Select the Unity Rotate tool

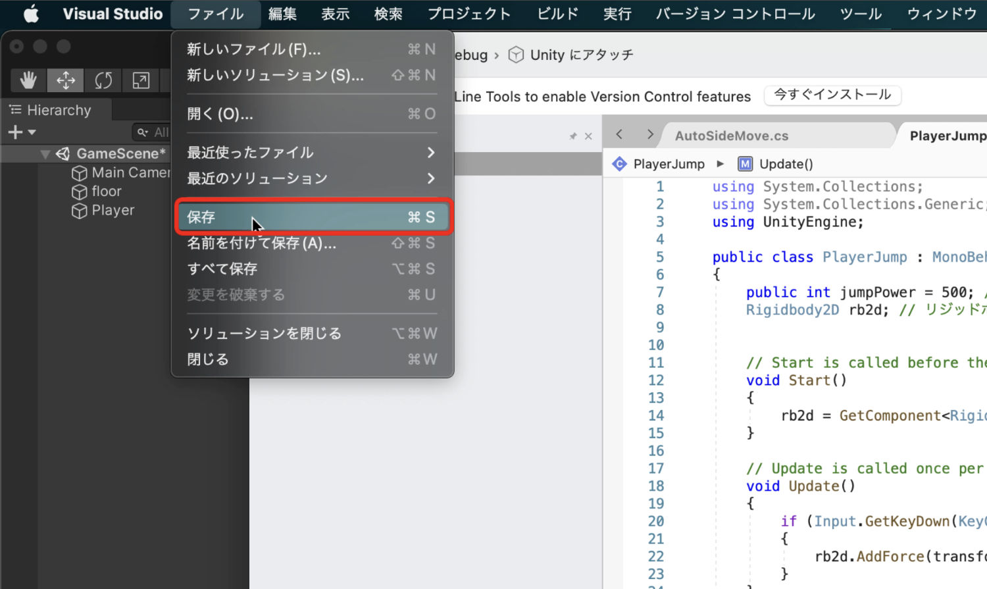click(103, 80)
